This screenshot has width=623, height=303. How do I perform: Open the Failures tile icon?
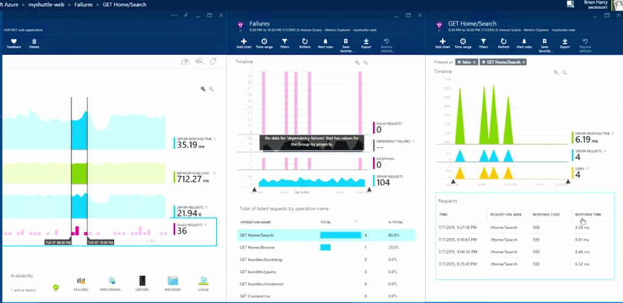click(81, 281)
